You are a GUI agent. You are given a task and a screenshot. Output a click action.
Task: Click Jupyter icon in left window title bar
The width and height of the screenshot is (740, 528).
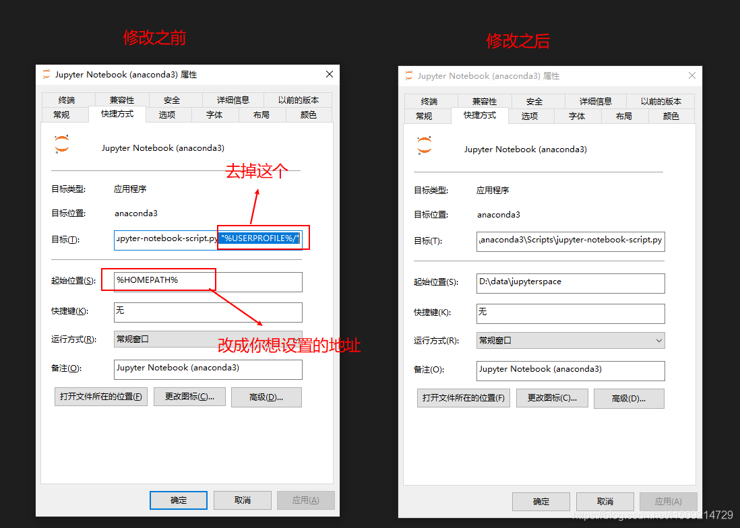[47, 74]
